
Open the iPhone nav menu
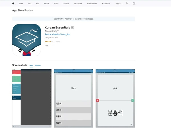tap(46, 3)
